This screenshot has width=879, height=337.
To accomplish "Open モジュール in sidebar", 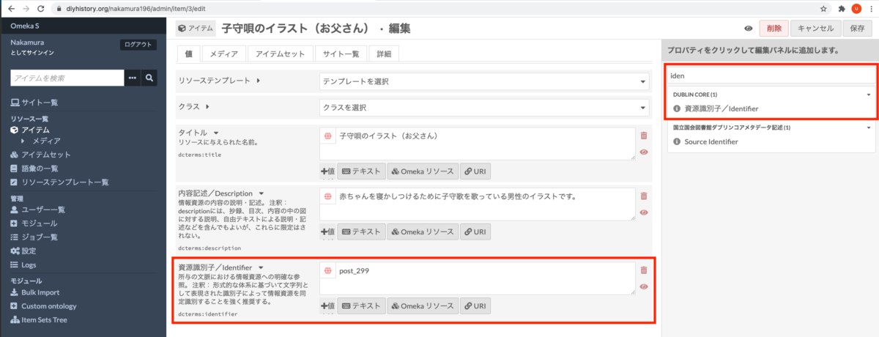I will pos(34,223).
